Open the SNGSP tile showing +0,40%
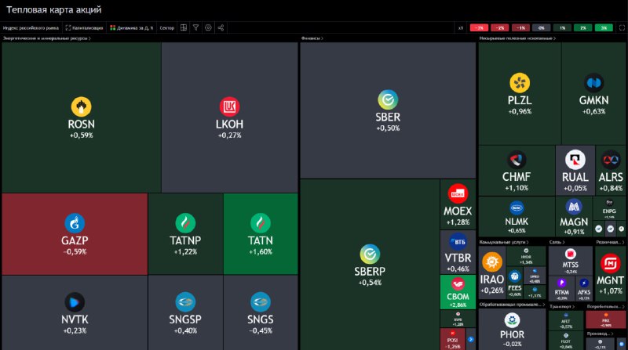Viewport: 628px width, 350px height. tap(185, 312)
